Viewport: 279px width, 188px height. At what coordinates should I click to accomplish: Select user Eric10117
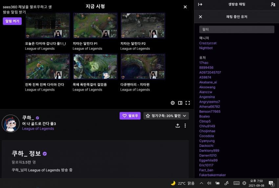tap(206, 165)
